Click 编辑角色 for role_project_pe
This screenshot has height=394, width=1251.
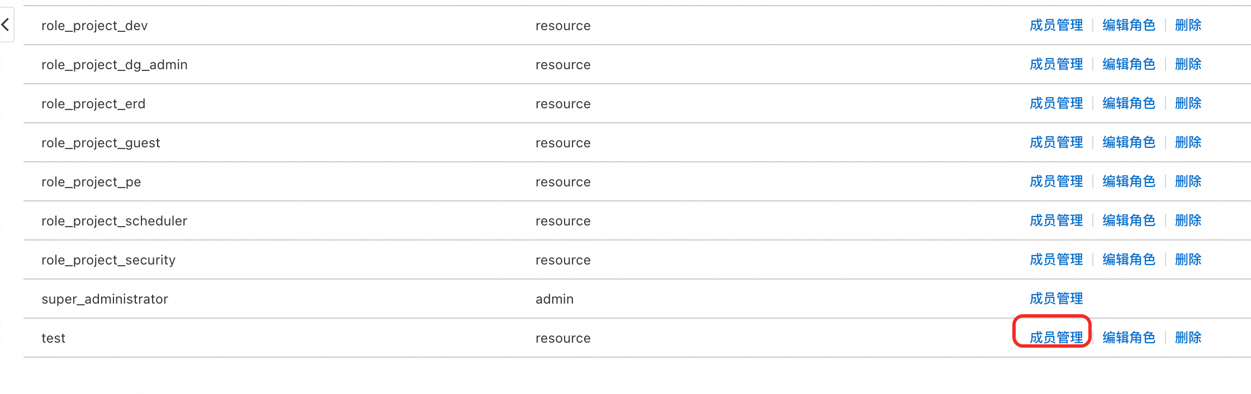pyautogui.click(x=1129, y=181)
